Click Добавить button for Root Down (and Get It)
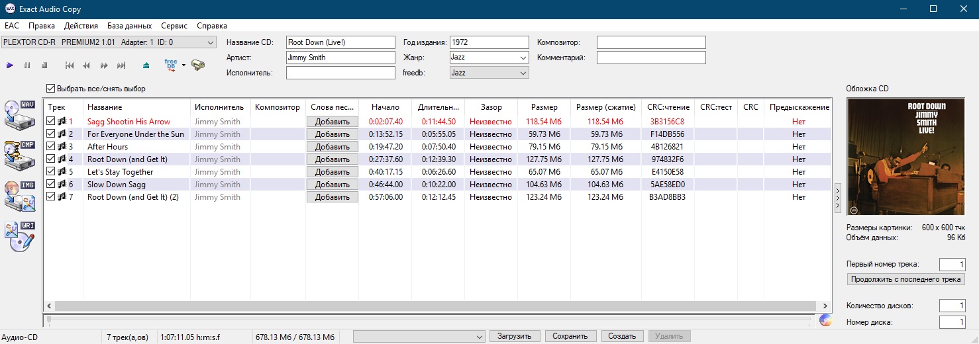The height and width of the screenshot is (344, 979). coord(332,159)
